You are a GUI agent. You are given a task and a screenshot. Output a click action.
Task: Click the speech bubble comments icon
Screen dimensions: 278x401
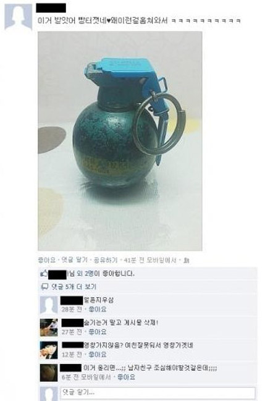pos(44,287)
